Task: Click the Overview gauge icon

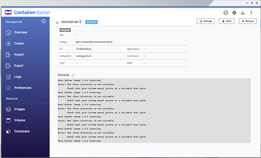Action: 8,33
